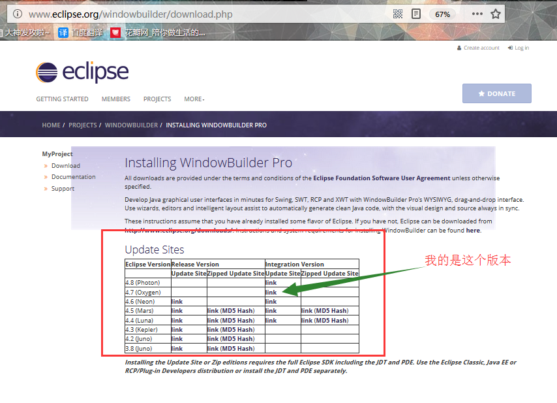
Task: Open the 花瓣网 bookmark
Action: pyautogui.click(x=158, y=33)
